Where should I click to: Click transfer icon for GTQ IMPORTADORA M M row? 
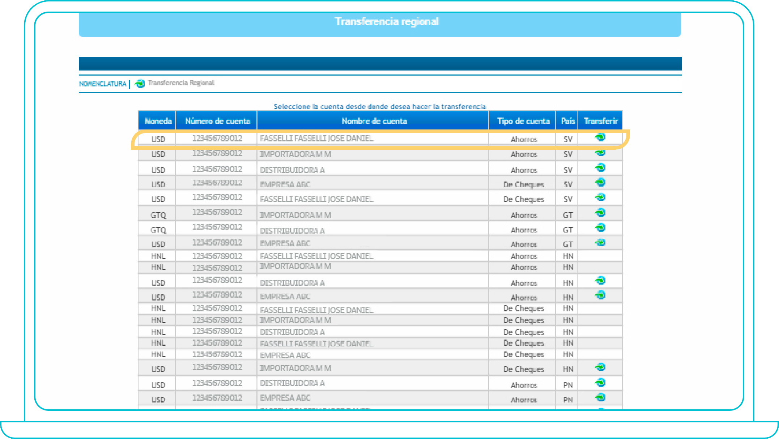[600, 213]
